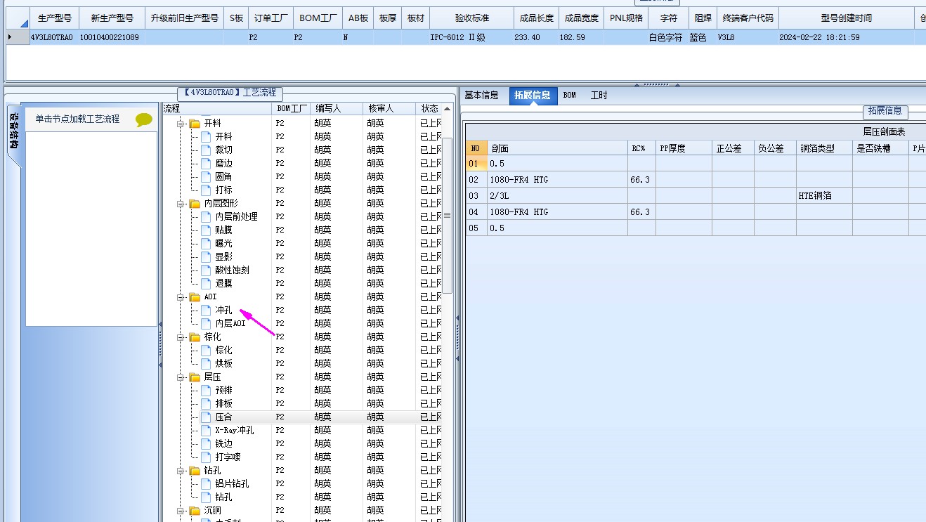Collapse the AOI folder node
Image resolution: width=926 pixels, height=522 pixels.
pyautogui.click(x=181, y=296)
